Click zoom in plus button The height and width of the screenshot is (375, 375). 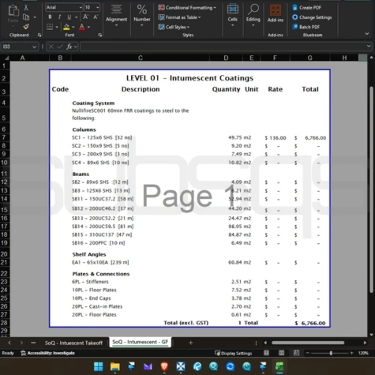(351, 353)
